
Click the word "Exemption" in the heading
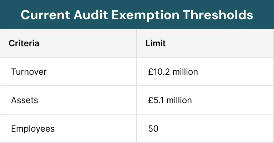point(146,16)
